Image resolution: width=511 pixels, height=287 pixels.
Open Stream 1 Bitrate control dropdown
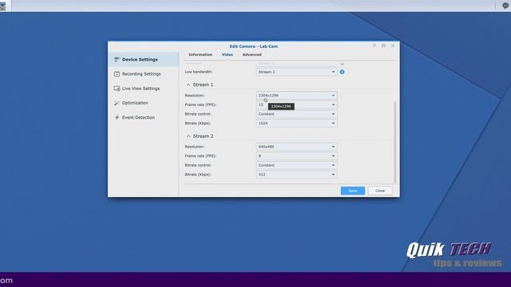coord(296,114)
